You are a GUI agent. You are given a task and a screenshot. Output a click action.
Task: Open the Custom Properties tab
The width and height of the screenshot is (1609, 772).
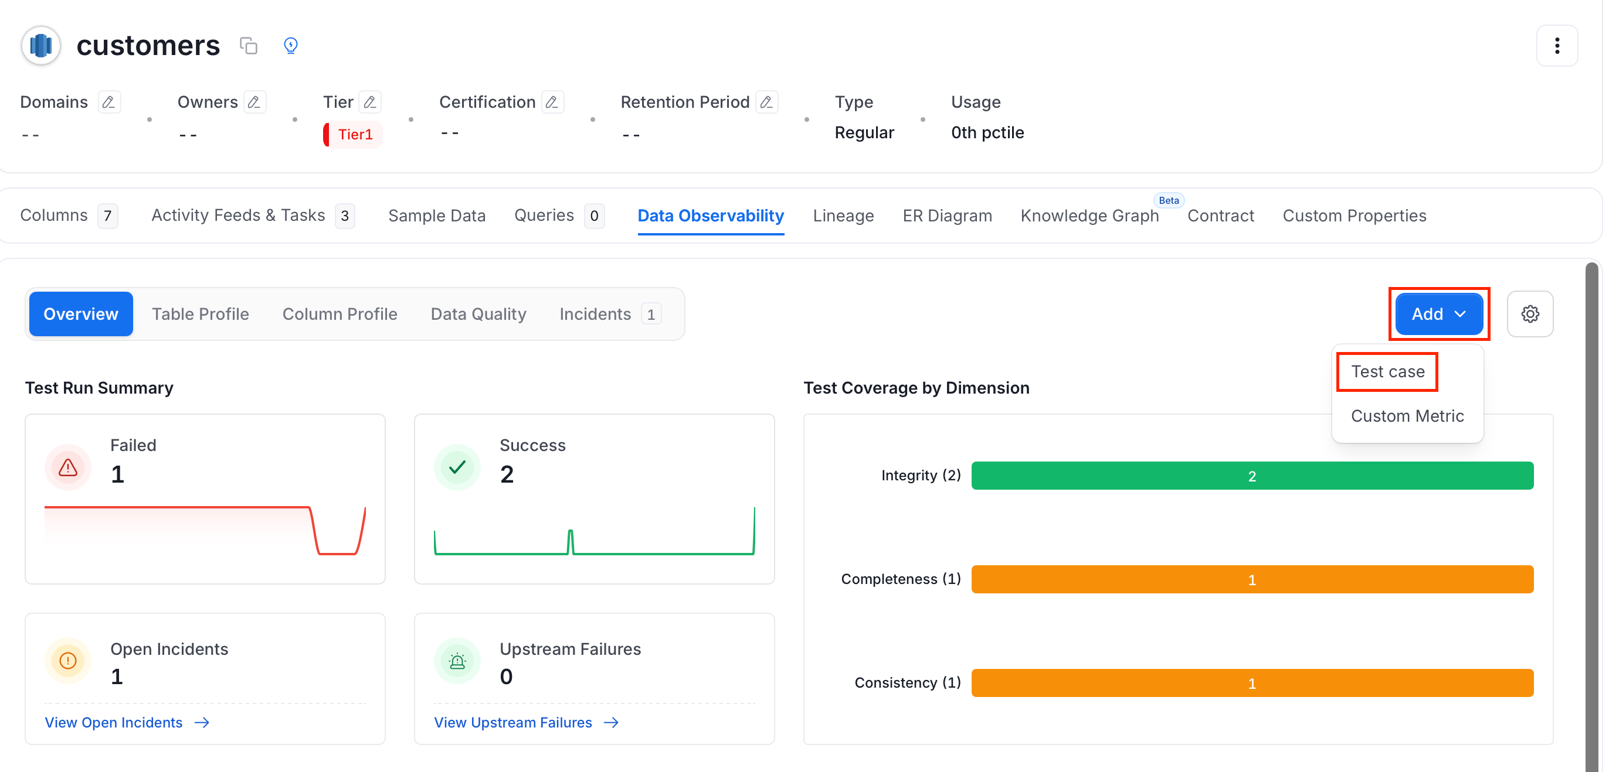(1354, 216)
